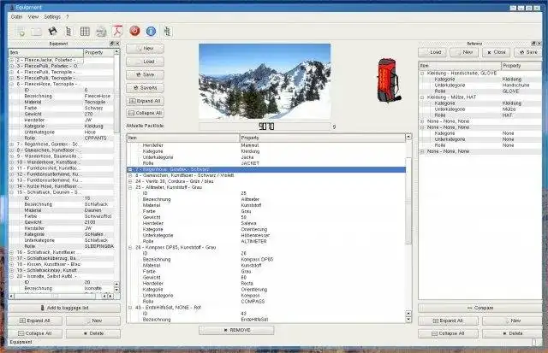Expand the '7 - Regenhose' node in Equipment

pyautogui.click(x=11, y=144)
